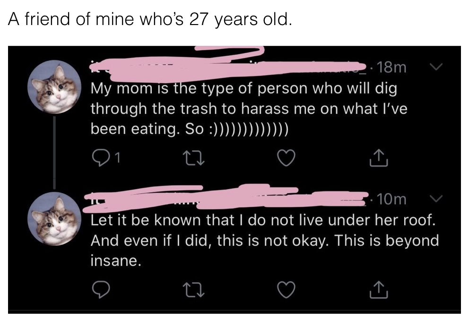Like the tweet posted 18m ago
Screen dimensions: 469x326
click(286, 157)
